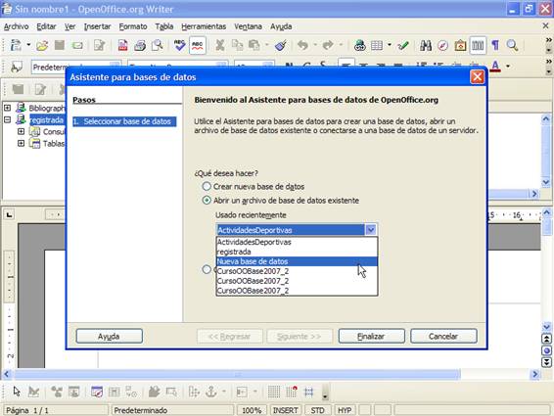The image size is (554, 416).
Task: Choose 'ActividadesDeportivas' in the dropdown list
Action: coord(297,242)
